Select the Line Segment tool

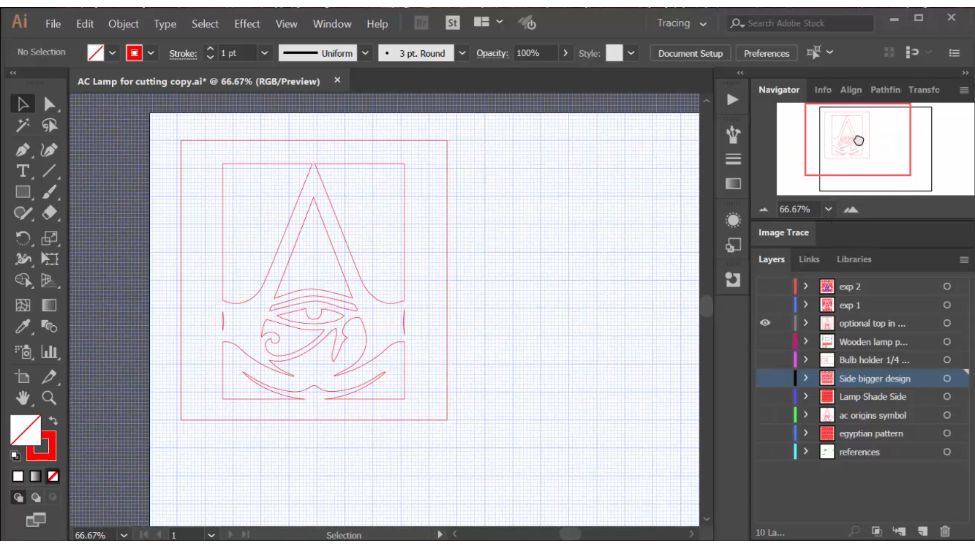[x=49, y=171]
